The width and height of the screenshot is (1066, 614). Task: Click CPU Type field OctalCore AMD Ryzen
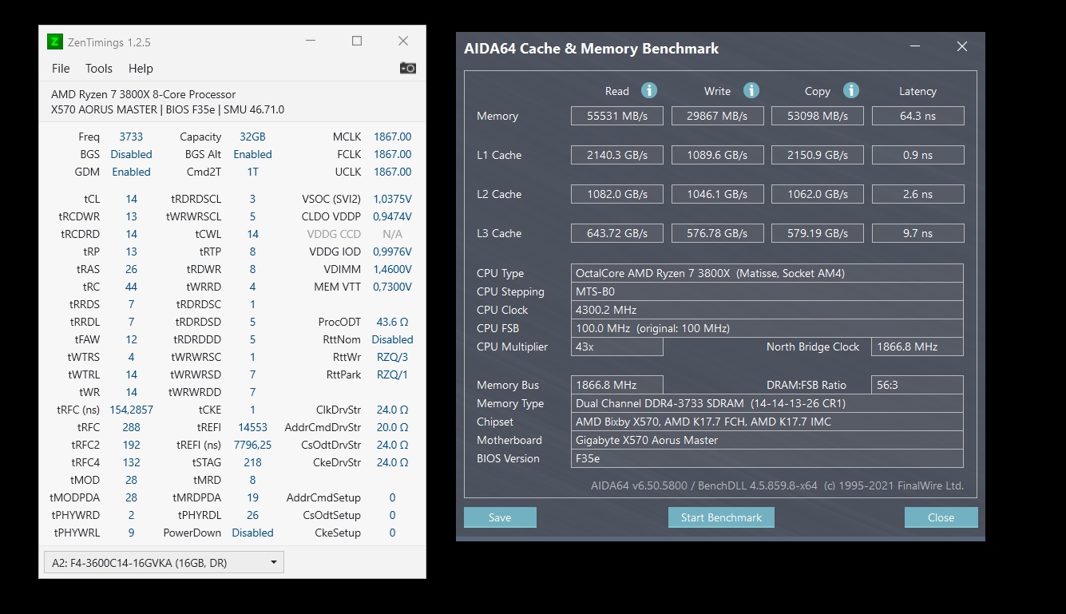point(767,273)
